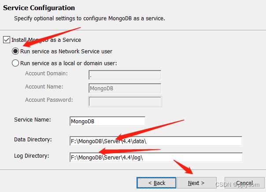Click the Log Directory path field
The image size is (266, 192).
click(x=156, y=157)
